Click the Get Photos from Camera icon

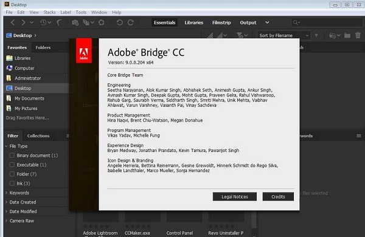point(75,22)
